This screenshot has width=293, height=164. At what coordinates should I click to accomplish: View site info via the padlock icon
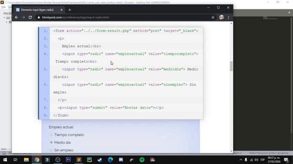click(38, 17)
